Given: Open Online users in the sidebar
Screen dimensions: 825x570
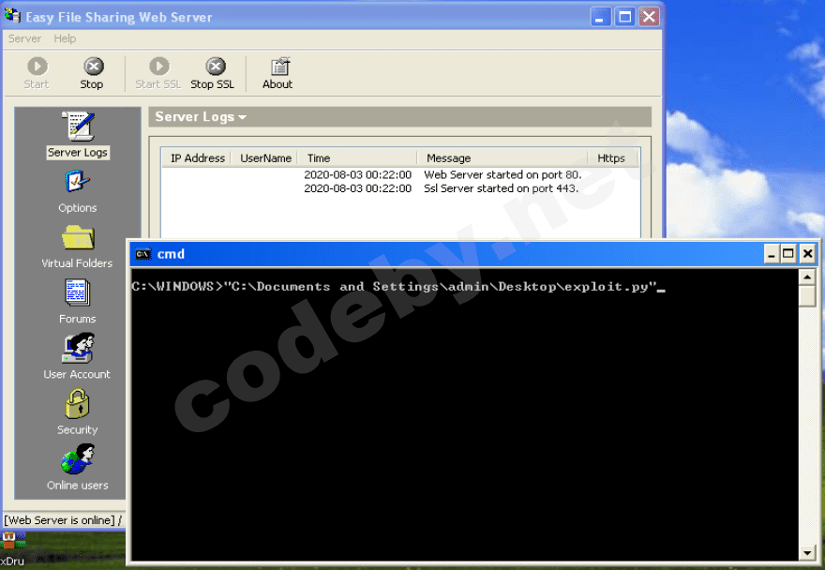Looking at the screenshot, I should coord(77,468).
